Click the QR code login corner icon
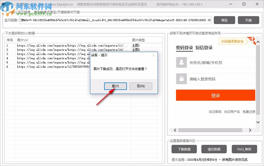Image resolution: width=264 pixels, height=166 pixels. (x=252, y=40)
